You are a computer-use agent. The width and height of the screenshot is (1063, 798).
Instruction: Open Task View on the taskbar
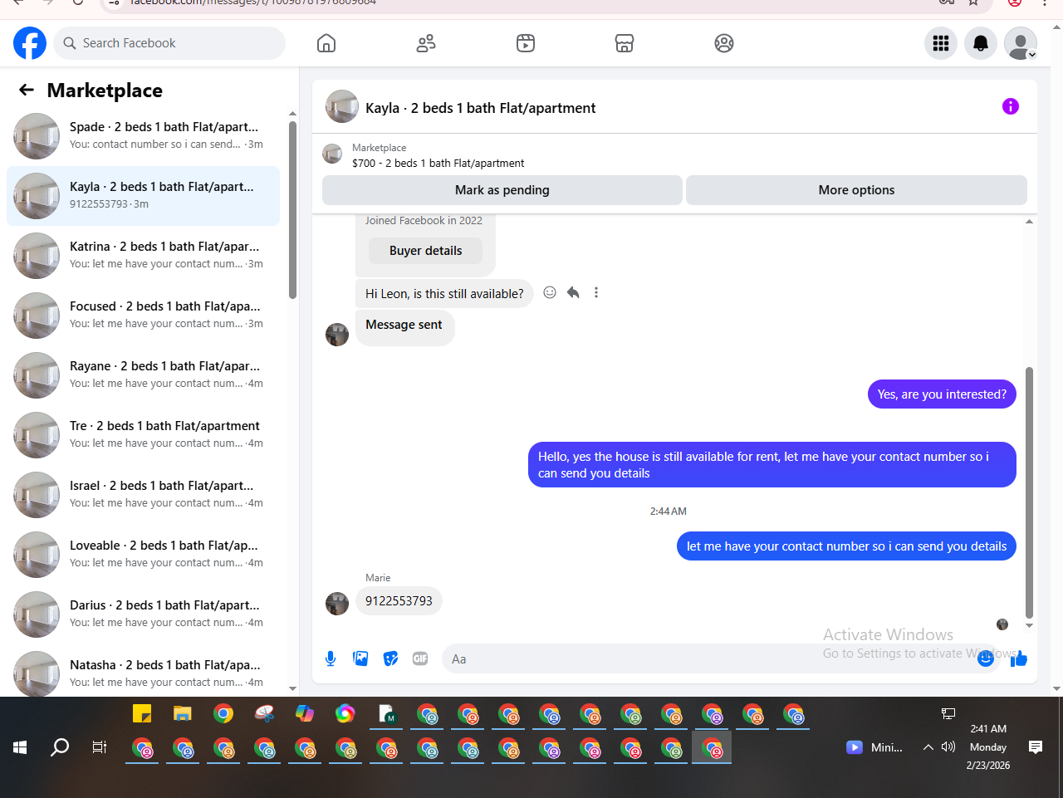[x=100, y=747]
